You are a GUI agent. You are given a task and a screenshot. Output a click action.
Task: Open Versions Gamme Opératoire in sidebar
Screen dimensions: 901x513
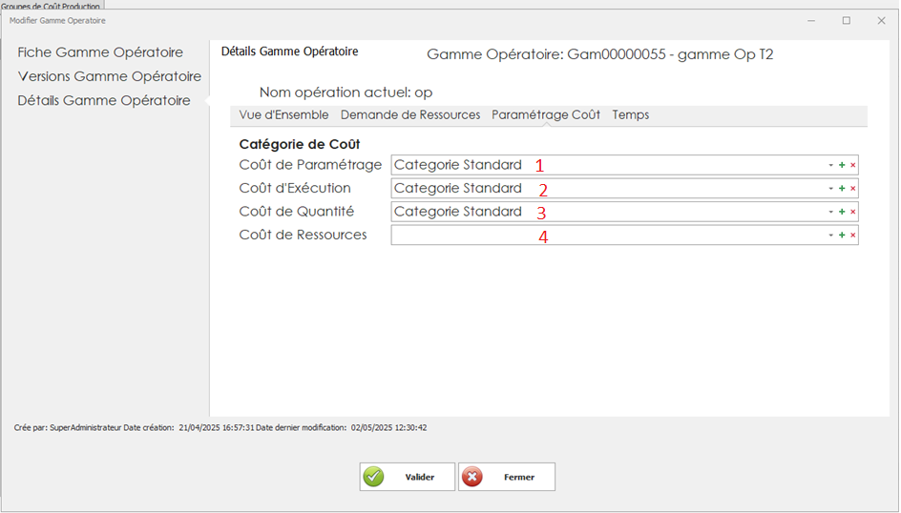coord(109,76)
